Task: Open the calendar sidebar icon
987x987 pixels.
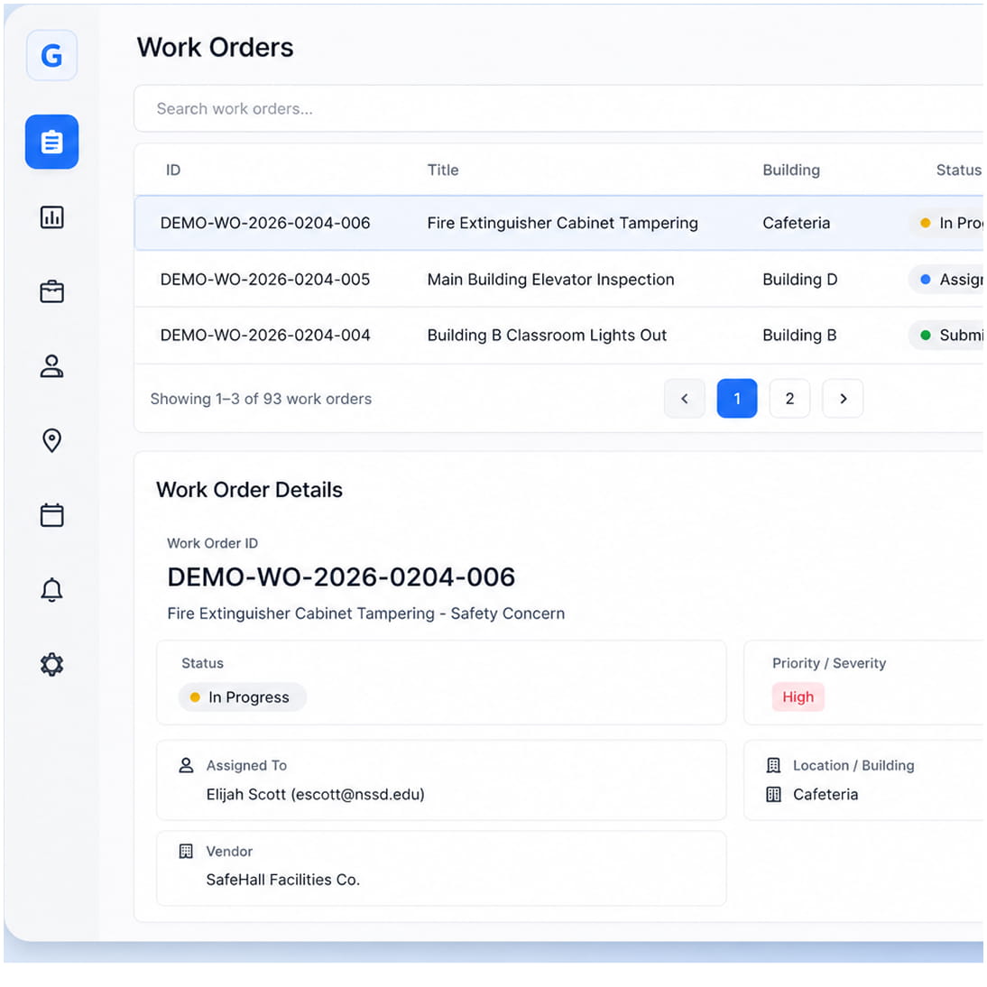Action: click(x=51, y=515)
